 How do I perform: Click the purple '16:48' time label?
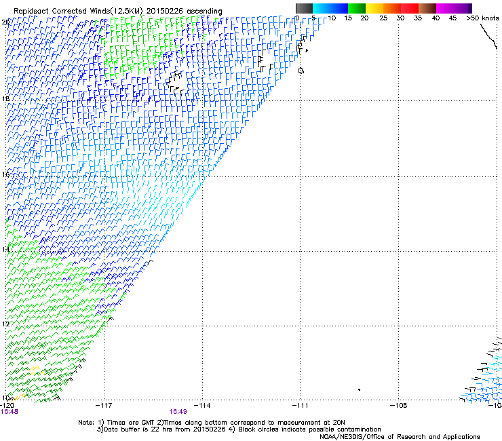[9, 412]
